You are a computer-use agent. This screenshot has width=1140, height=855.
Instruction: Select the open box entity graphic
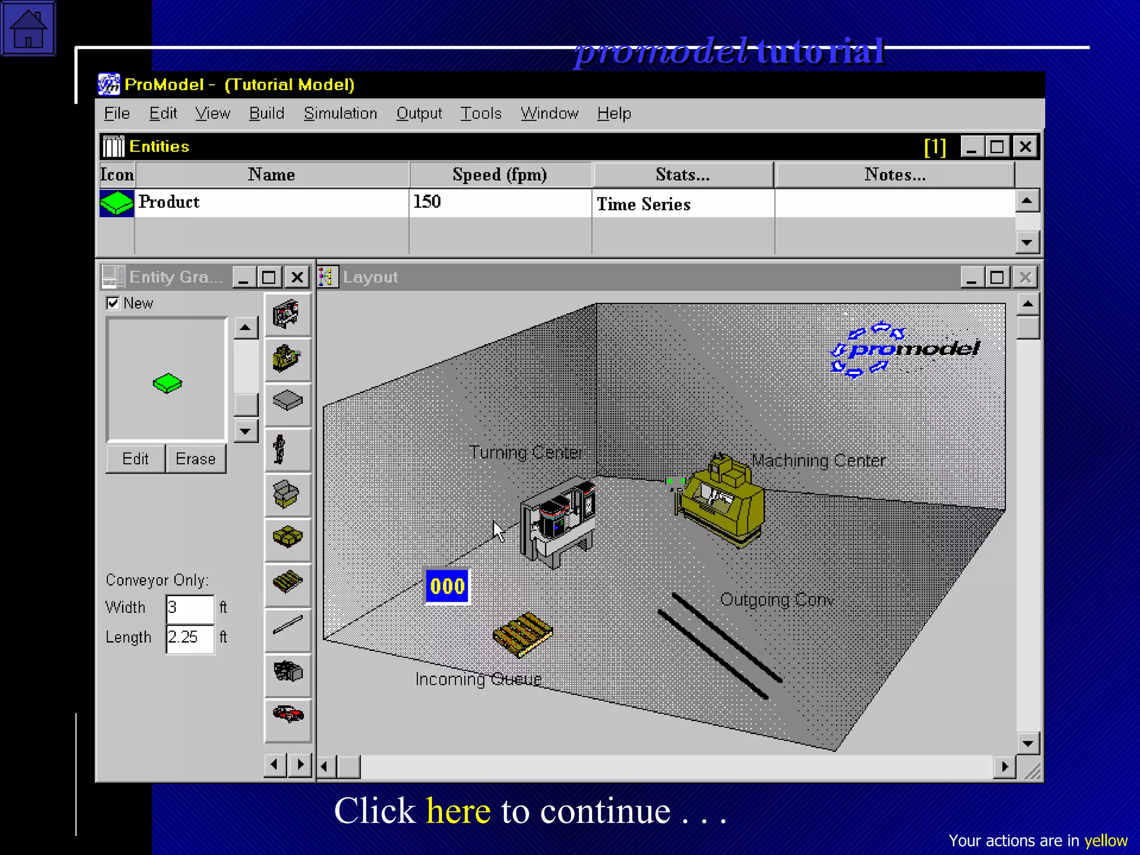pos(287,495)
